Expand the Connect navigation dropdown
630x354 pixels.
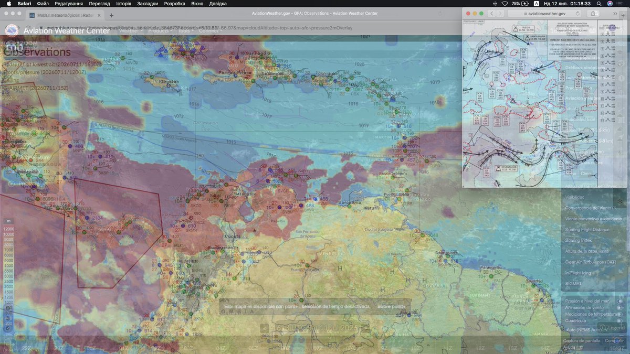[x=210, y=30]
